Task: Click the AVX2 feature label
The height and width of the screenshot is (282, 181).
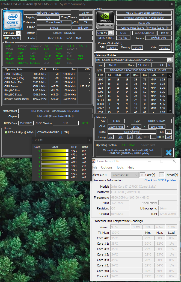Action: click(59, 49)
